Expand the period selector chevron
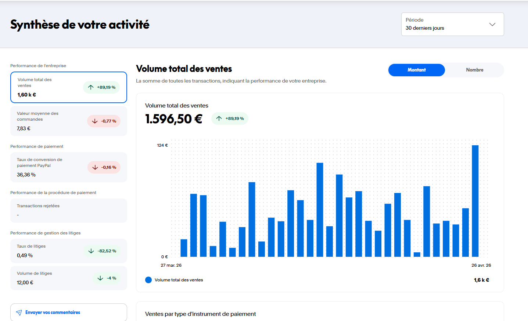Viewport: 528px width, 321px height. [x=492, y=24]
